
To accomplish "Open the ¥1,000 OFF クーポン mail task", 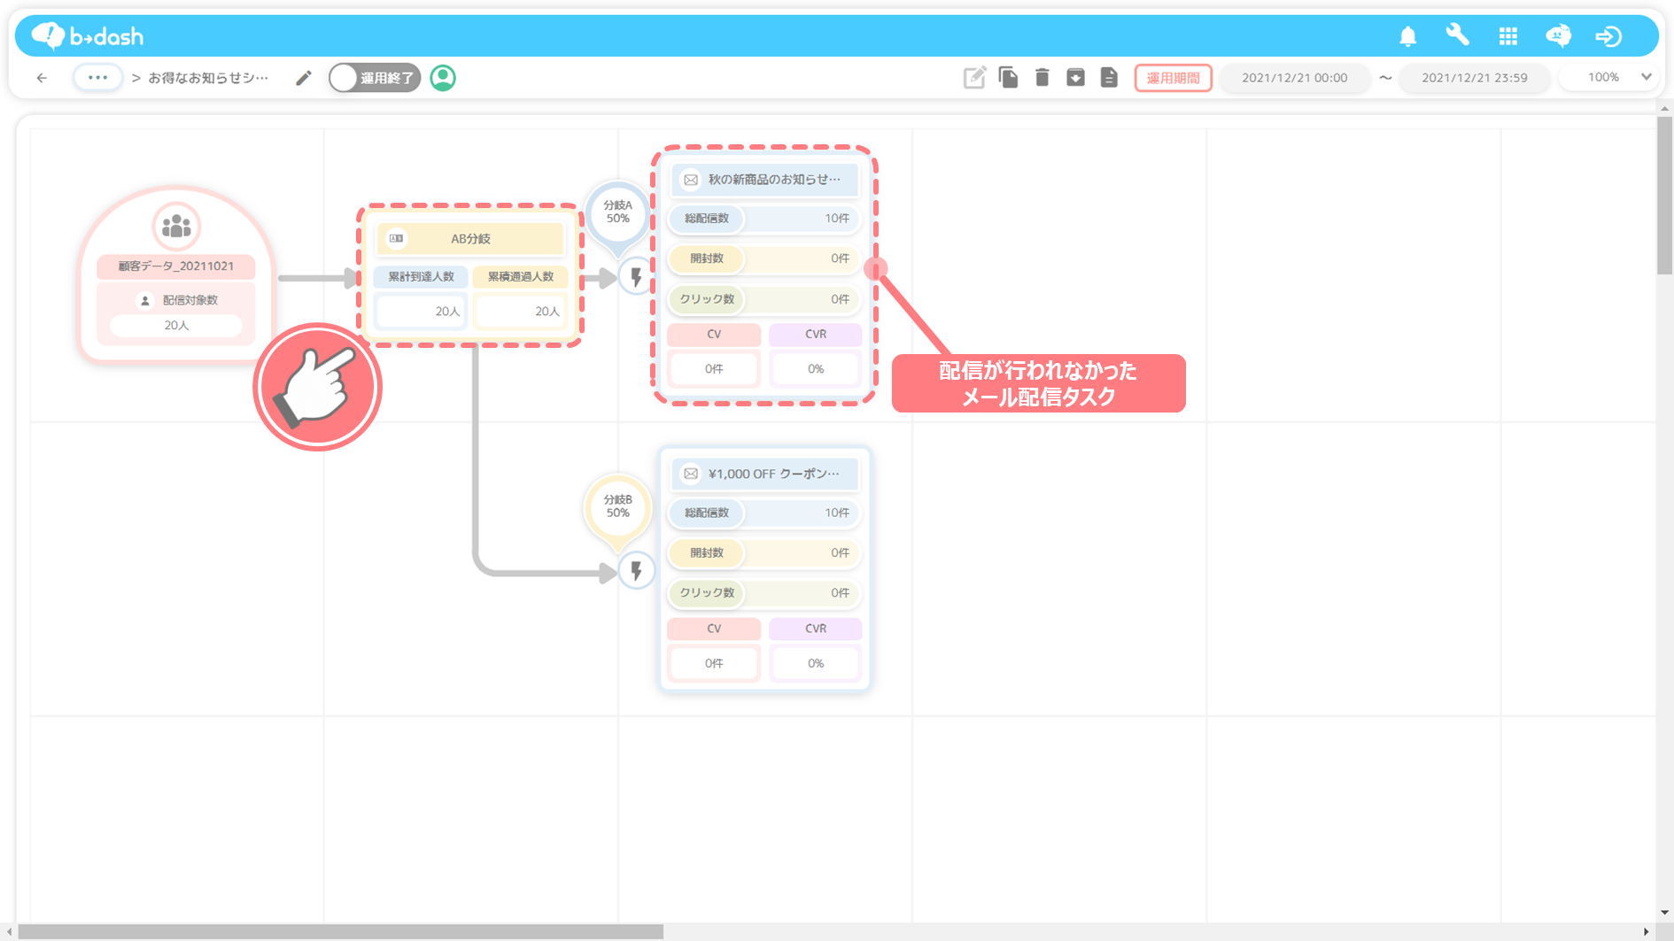I will [x=765, y=474].
